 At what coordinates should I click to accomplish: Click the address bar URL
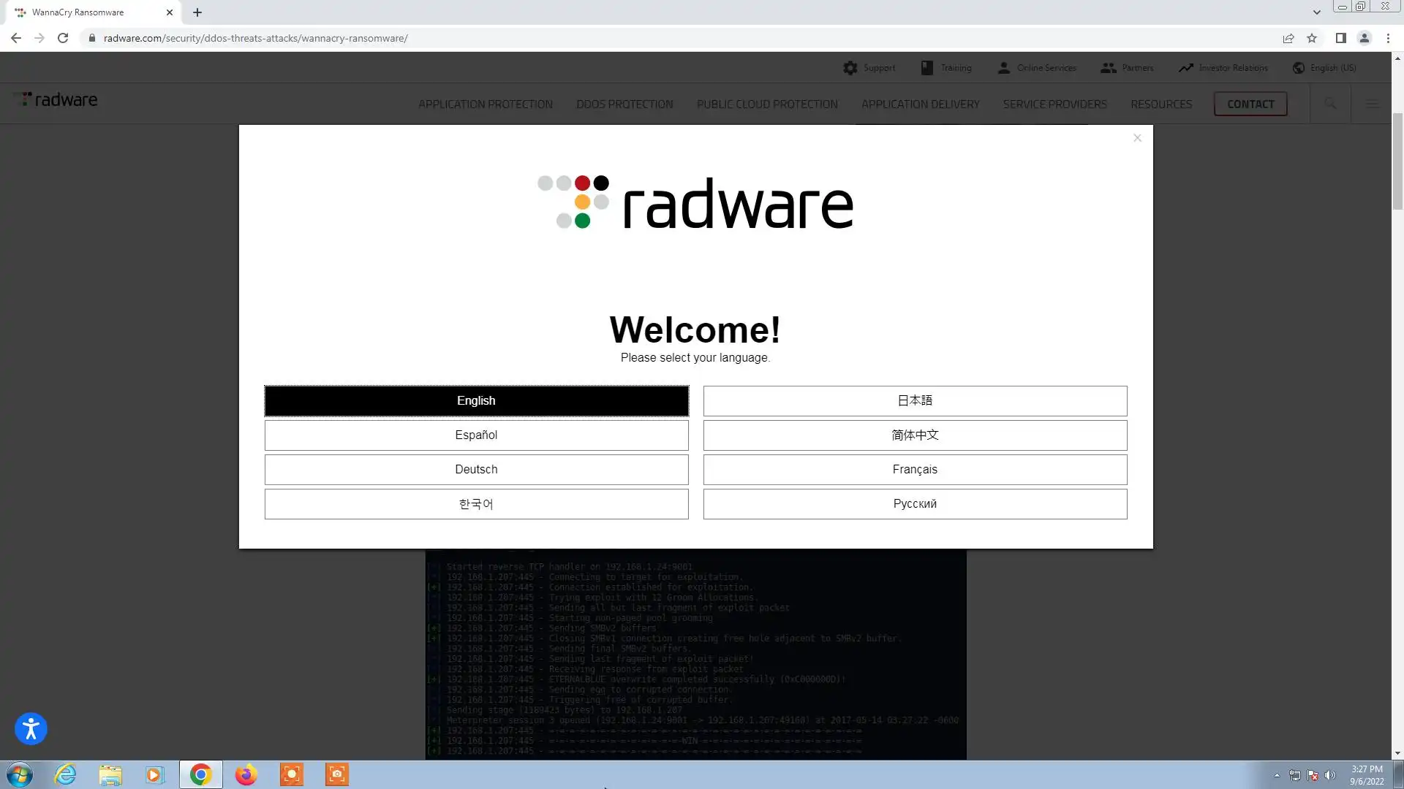tap(255, 38)
